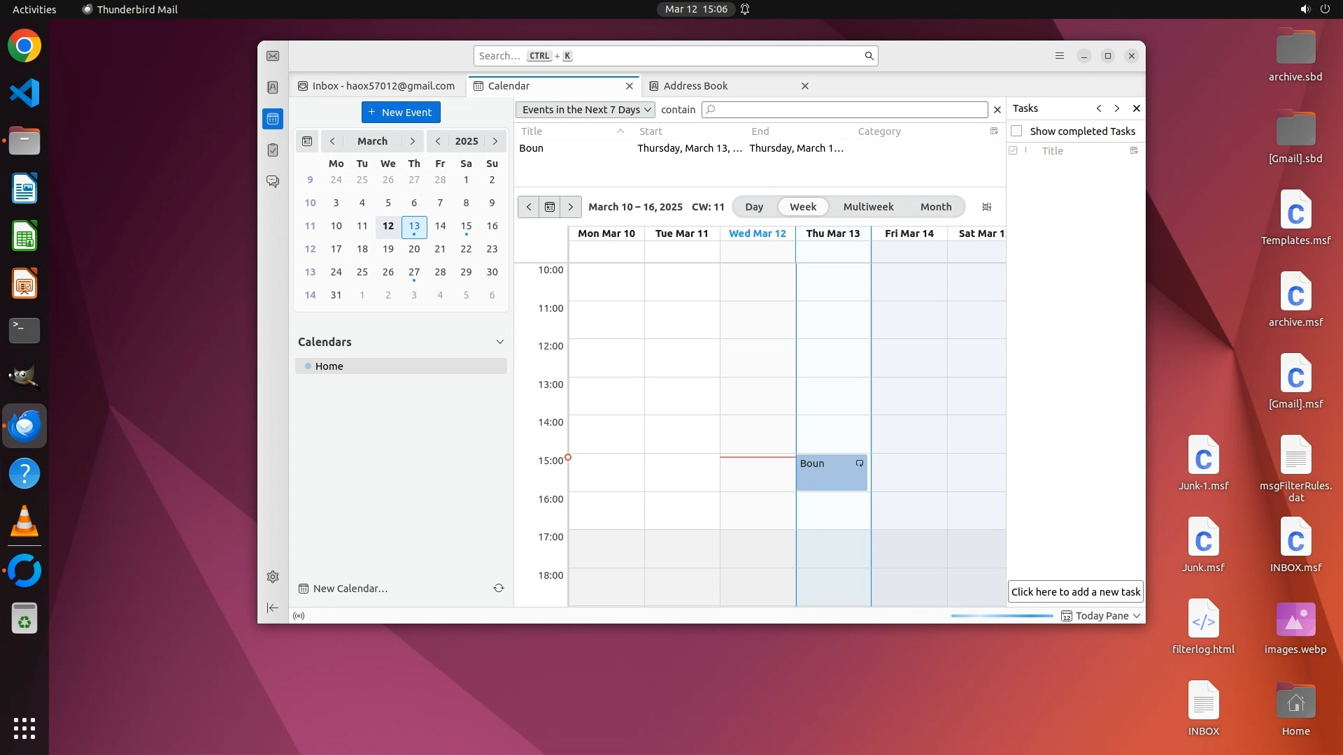This screenshot has width=1343, height=755.
Task: Click the add new task field
Action: click(1075, 592)
